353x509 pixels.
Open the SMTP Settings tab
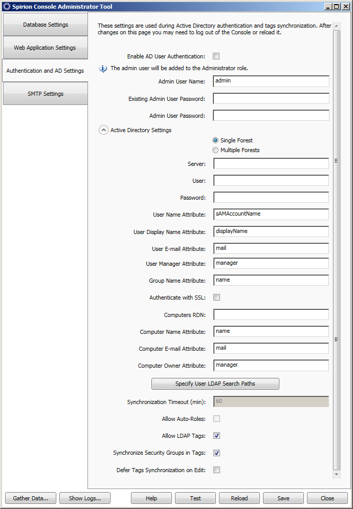(45, 94)
